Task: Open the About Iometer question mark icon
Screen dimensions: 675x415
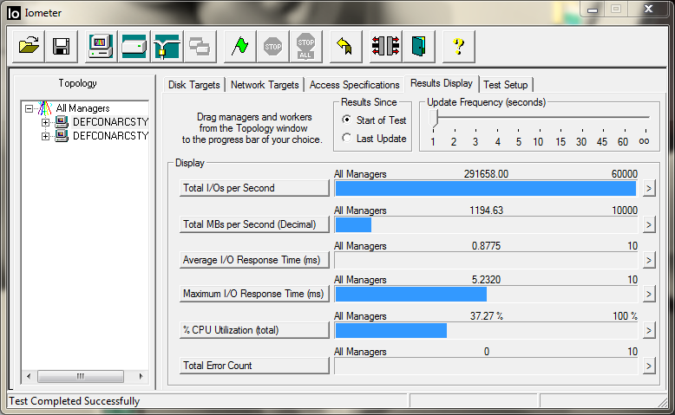Action: (458, 47)
